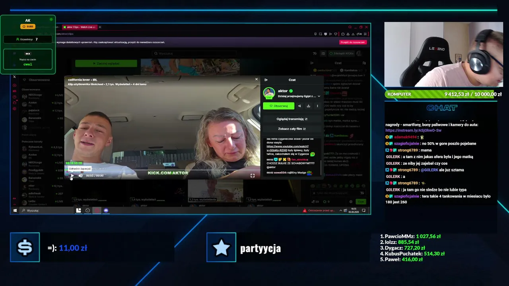
Task: Click the https://instream.ly link in chat overlay
Action: click(x=413, y=130)
